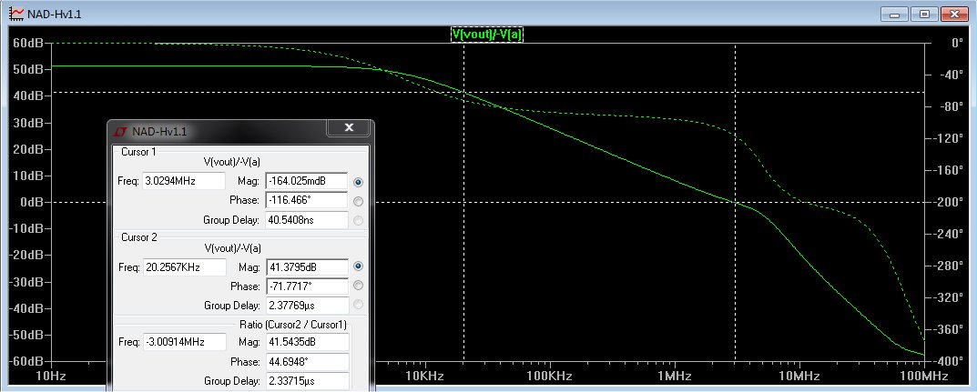Click the Ratio (Cursor2 / Cursor1) heading

coord(293,325)
